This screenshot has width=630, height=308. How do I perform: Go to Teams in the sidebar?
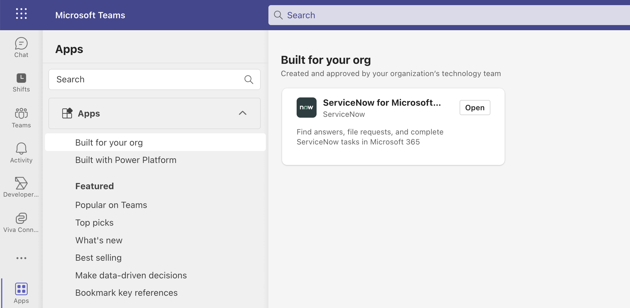click(x=21, y=118)
